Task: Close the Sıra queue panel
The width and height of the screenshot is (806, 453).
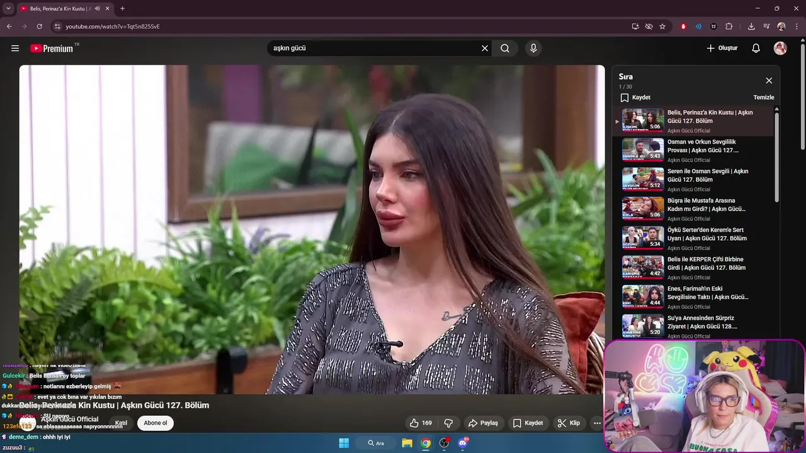Action: click(x=769, y=81)
